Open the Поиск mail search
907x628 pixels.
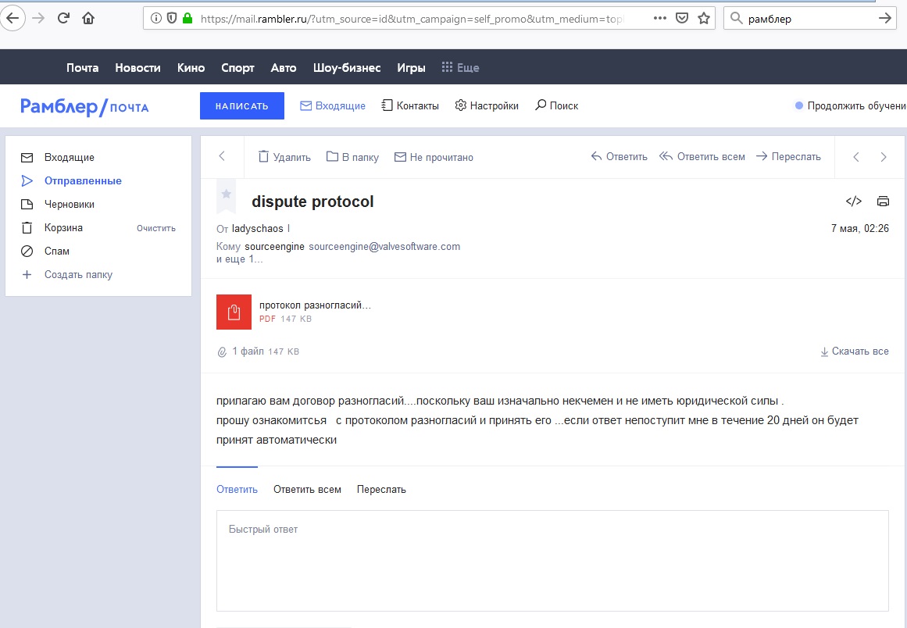click(556, 105)
